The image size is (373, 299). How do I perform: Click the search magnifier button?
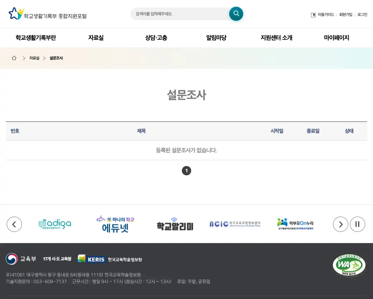[236, 14]
